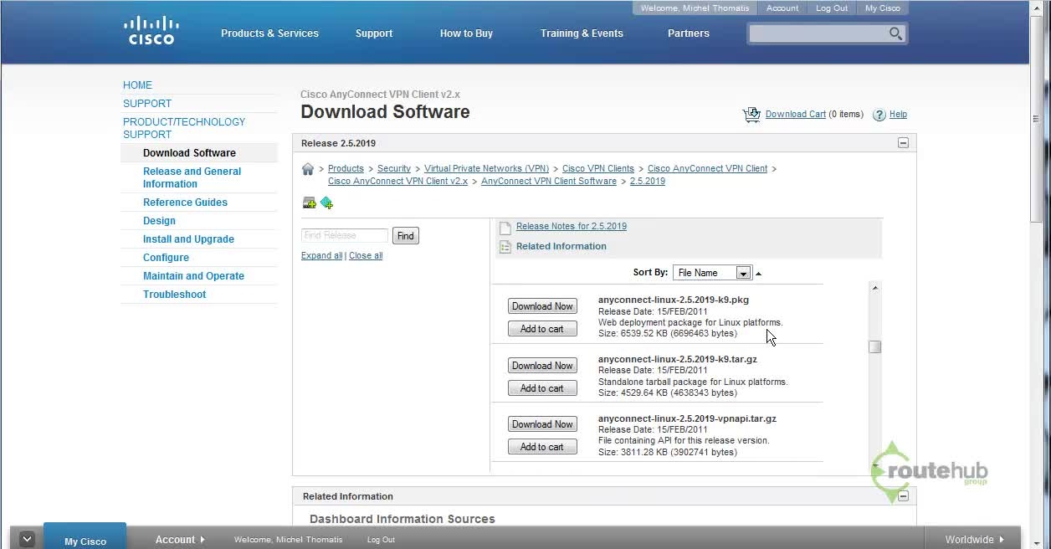Click Account in the top utility bar
This screenshot has width=1051, height=549.
(782, 8)
